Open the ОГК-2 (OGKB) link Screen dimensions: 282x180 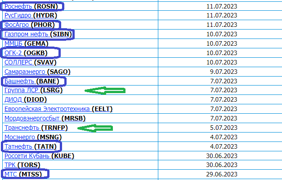[26, 53]
